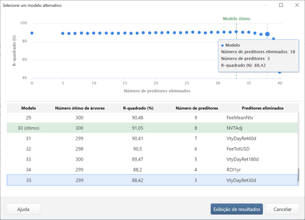
Task: Choose the model 31 row in table
Action: (152, 139)
